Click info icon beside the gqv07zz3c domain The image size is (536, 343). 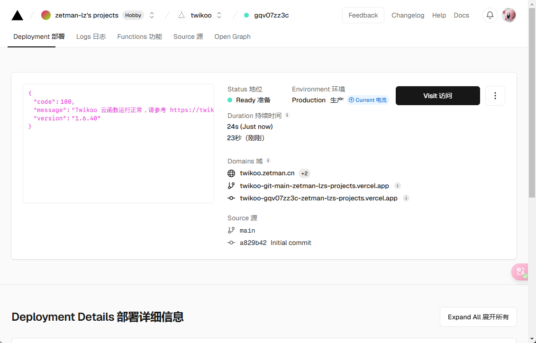click(406, 198)
